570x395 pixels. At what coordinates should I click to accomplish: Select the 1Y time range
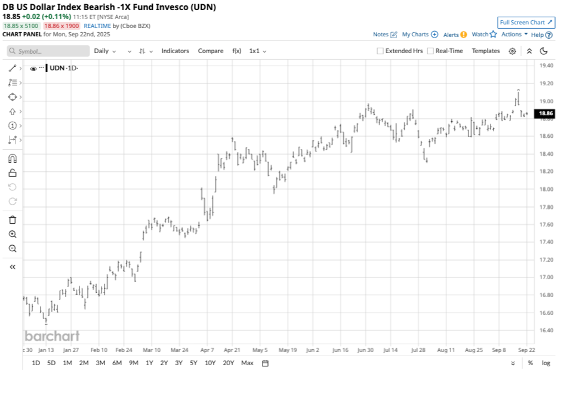[149, 363]
